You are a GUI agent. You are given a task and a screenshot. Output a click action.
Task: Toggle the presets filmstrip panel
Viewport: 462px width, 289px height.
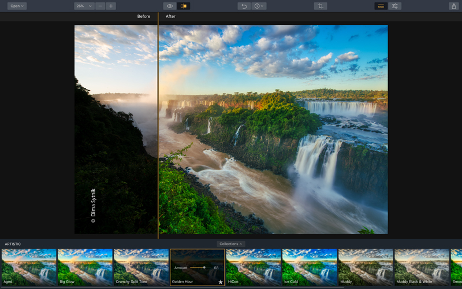click(381, 6)
